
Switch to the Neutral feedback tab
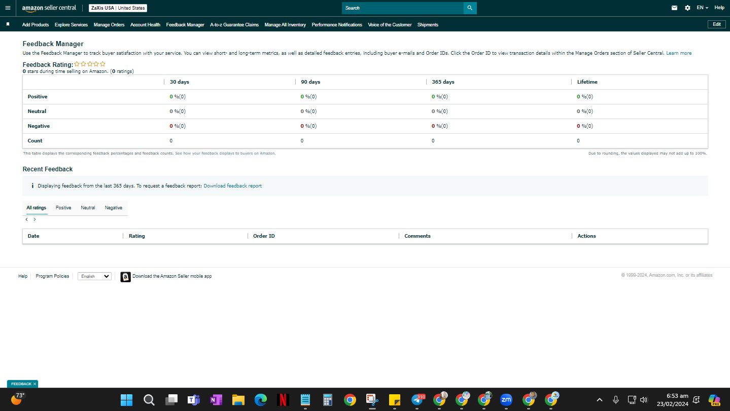coord(88,208)
